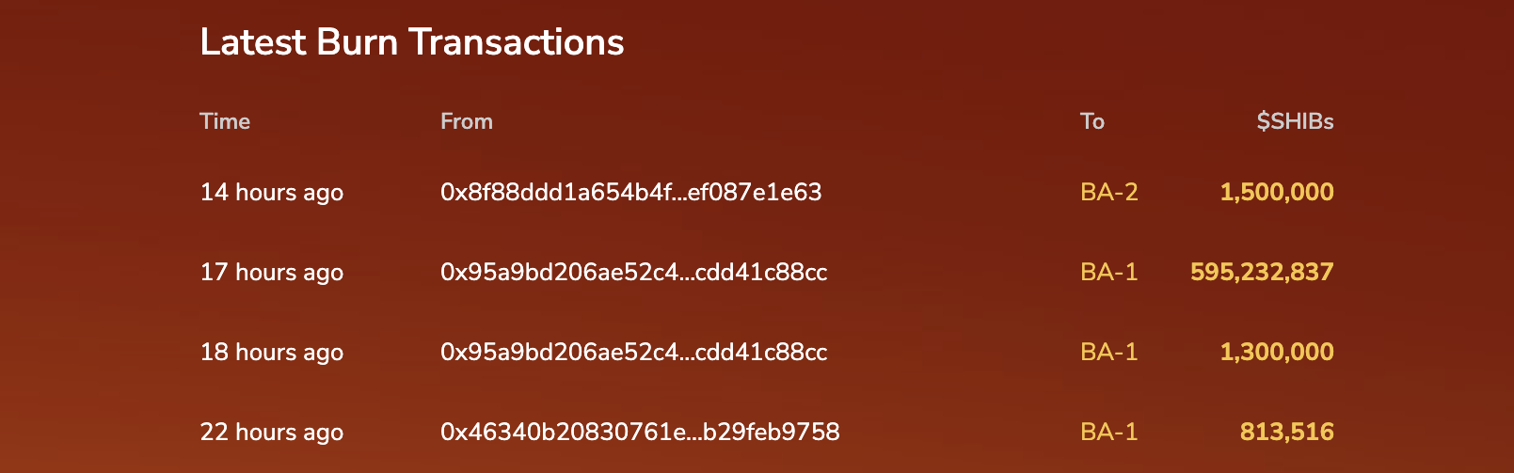Click the 22 hours ago timestamp
Screen dimensions: 1514x473
pyautogui.click(x=271, y=432)
